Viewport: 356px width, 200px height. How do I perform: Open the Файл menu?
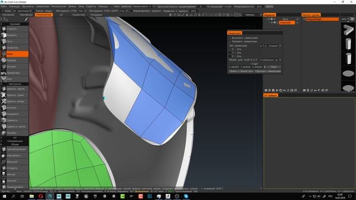click(4, 7)
